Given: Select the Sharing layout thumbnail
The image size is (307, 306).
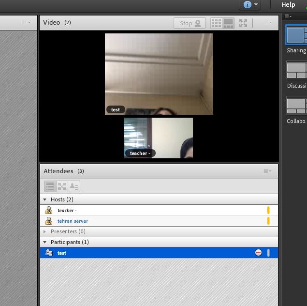Looking at the screenshot, I should (296, 35).
